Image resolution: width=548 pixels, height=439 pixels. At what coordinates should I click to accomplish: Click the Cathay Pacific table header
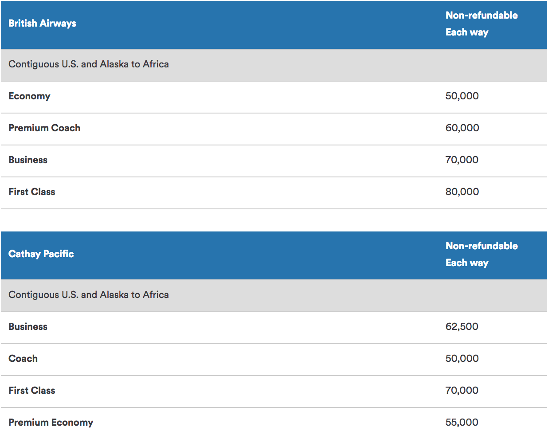click(x=41, y=254)
